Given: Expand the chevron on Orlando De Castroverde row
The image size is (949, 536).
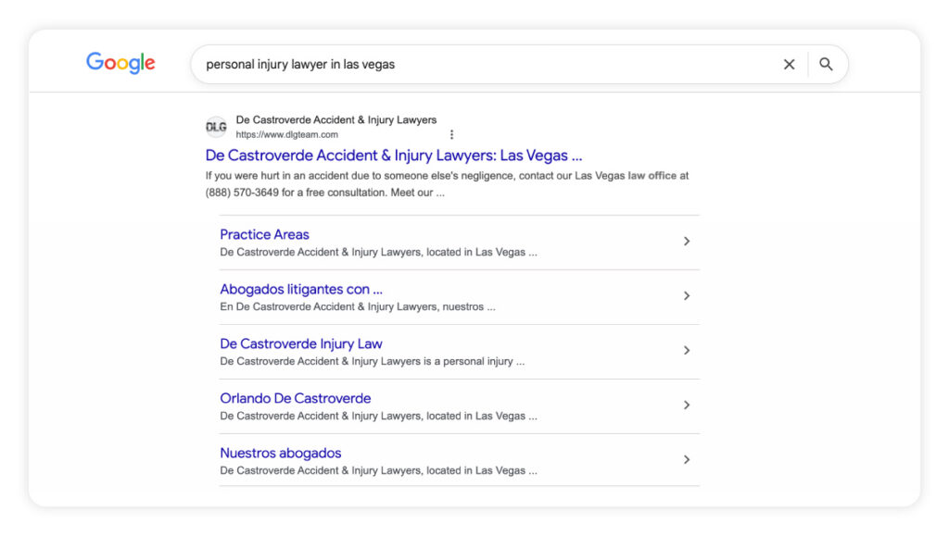Looking at the screenshot, I should tap(687, 405).
